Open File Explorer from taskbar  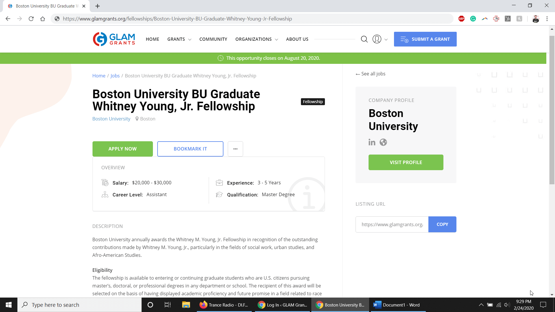pos(186,305)
